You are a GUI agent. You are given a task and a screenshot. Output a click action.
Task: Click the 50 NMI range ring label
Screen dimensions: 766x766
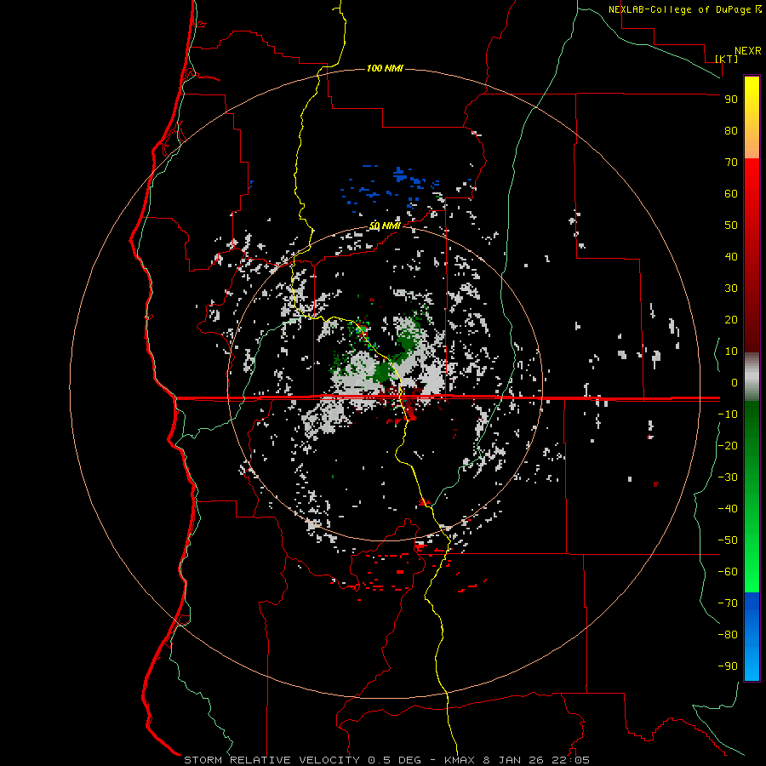pos(385,226)
